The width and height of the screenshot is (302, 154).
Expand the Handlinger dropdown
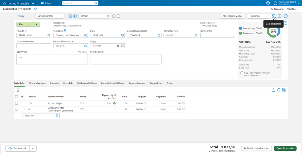coord(258,16)
